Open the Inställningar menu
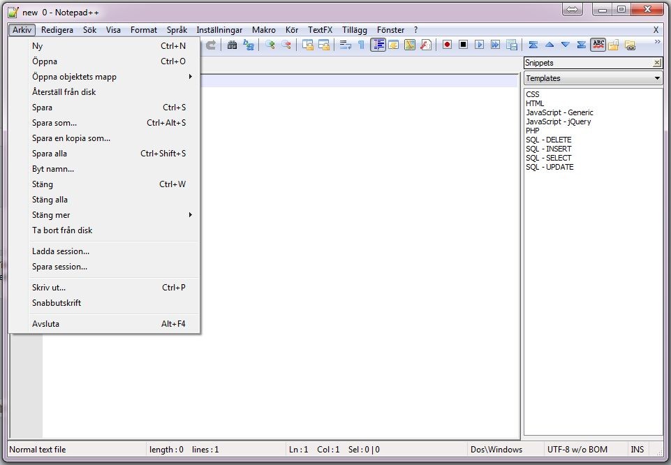 pyautogui.click(x=219, y=30)
